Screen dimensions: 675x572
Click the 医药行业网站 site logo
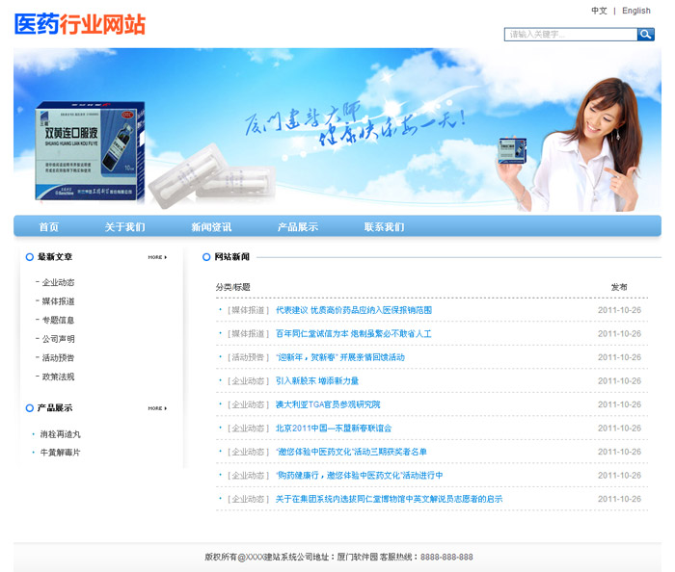tap(80, 24)
